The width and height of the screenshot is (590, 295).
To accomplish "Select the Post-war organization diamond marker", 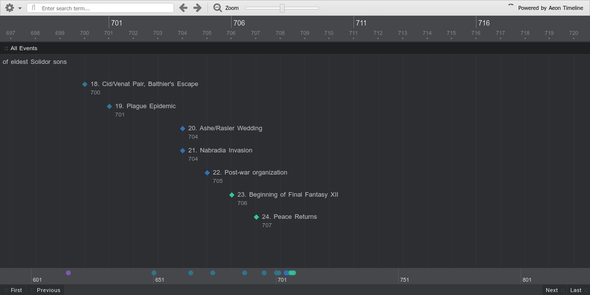I will pos(207,173).
